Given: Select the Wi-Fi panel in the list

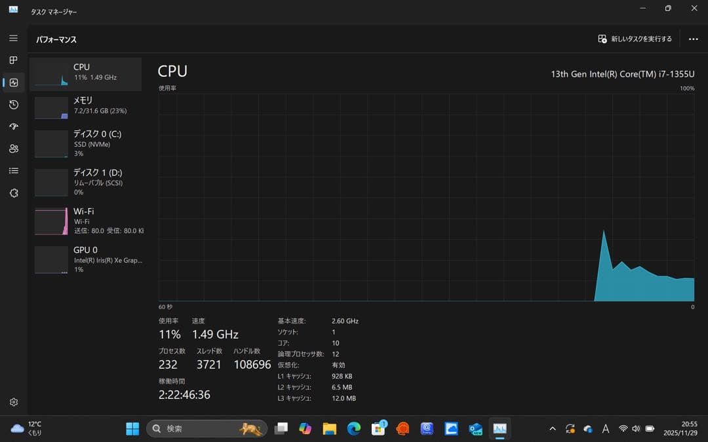Looking at the screenshot, I should [85, 221].
